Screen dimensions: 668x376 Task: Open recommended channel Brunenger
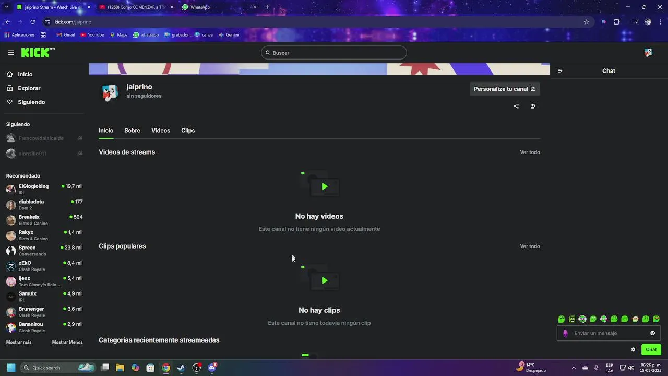tap(44, 312)
